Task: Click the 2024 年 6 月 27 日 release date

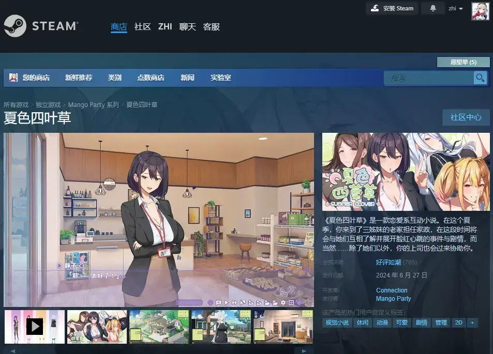Action: 401,275
